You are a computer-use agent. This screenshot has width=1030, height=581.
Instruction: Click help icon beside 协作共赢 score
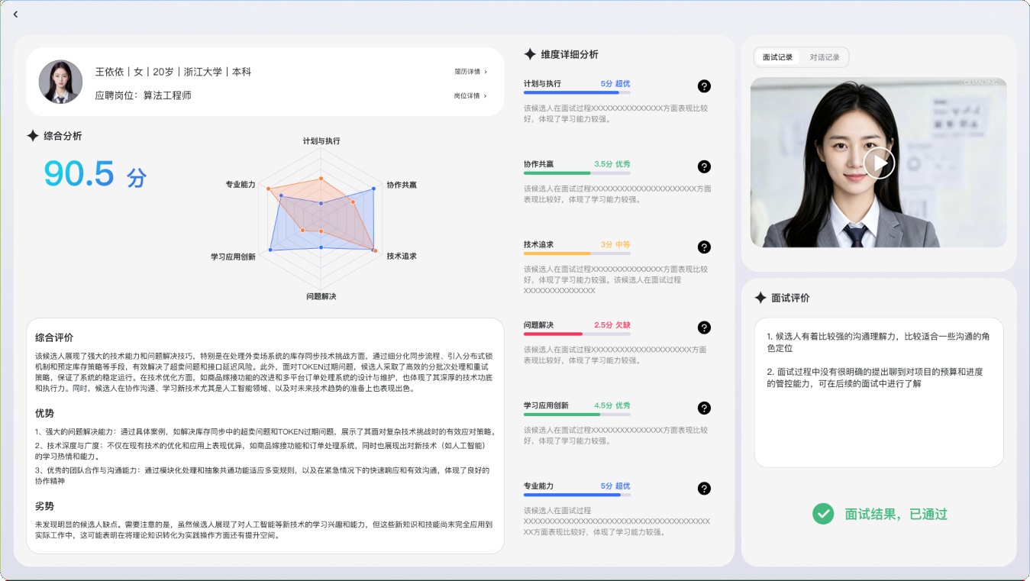click(704, 166)
